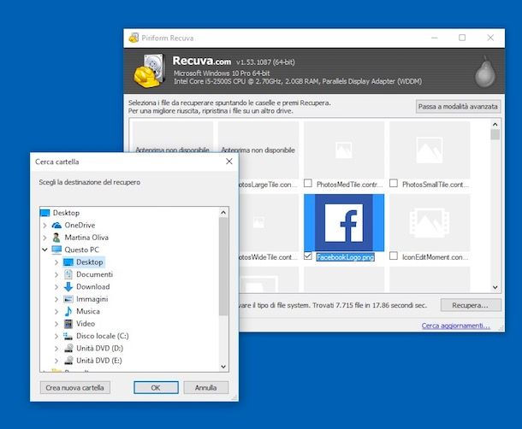This screenshot has width=522, height=429.
Task: Check the PhotosSmallTile file checkbox
Action: (x=394, y=183)
